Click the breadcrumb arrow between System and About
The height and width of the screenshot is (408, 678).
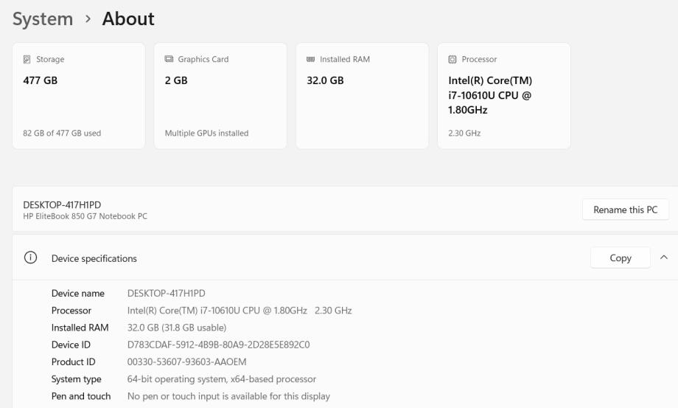(x=88, y=19)
